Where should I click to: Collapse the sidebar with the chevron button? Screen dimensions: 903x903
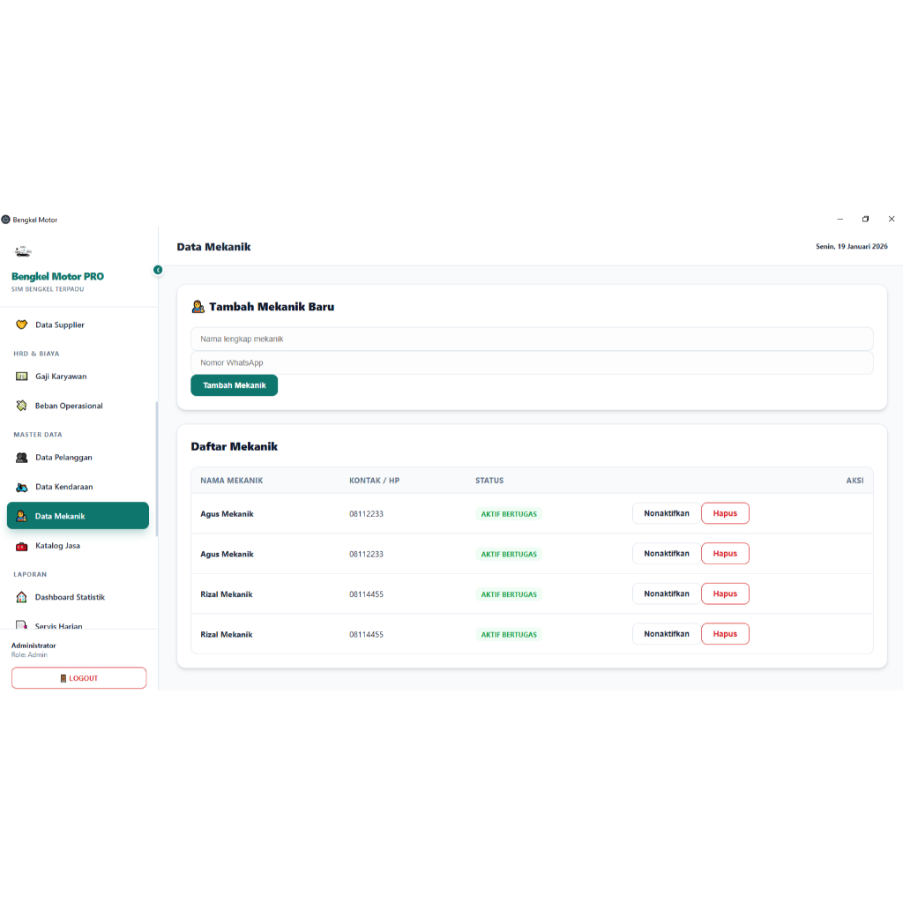158,270
